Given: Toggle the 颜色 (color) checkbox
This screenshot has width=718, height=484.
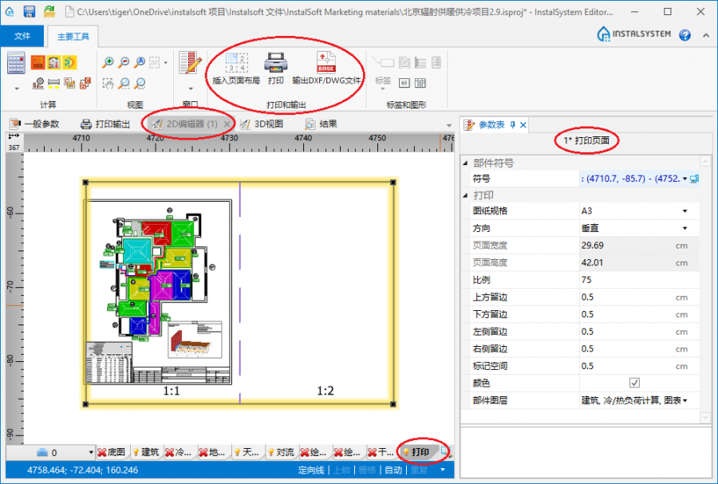Looking at the screenshot, I should (x=635, y=384).
